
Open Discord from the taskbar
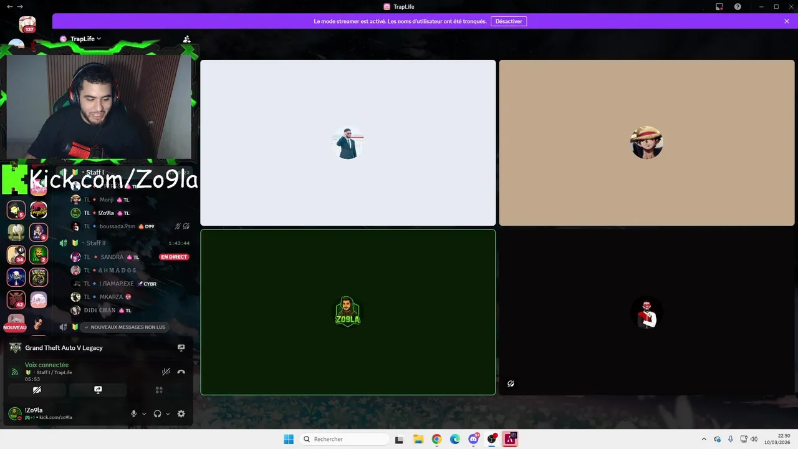click(474, 439)
